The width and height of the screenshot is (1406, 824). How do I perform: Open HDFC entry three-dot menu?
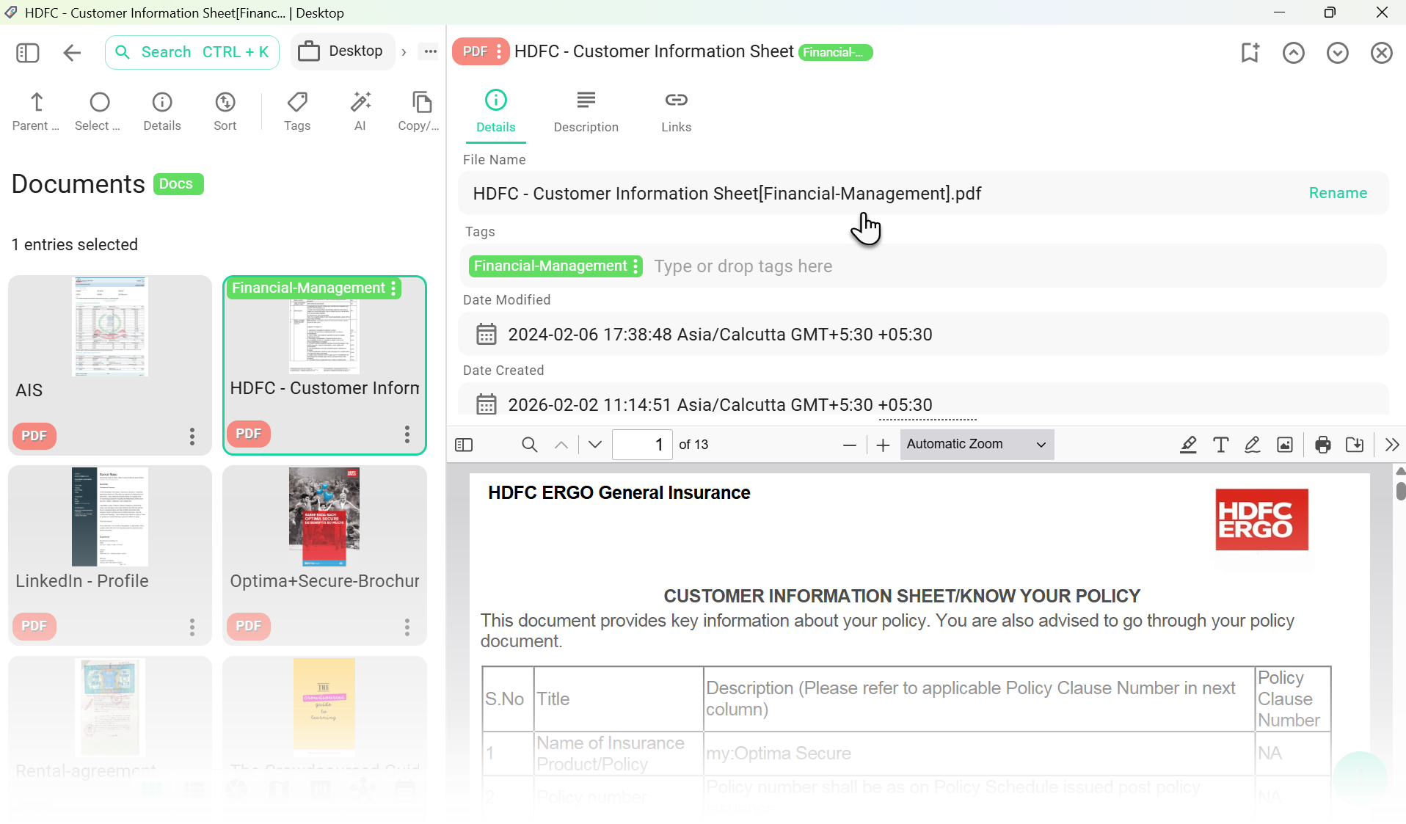click(407, 434)
